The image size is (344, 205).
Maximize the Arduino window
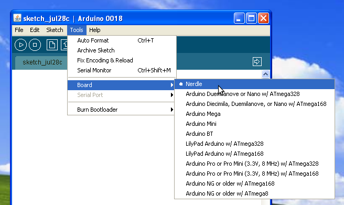(x=251, y=18)
